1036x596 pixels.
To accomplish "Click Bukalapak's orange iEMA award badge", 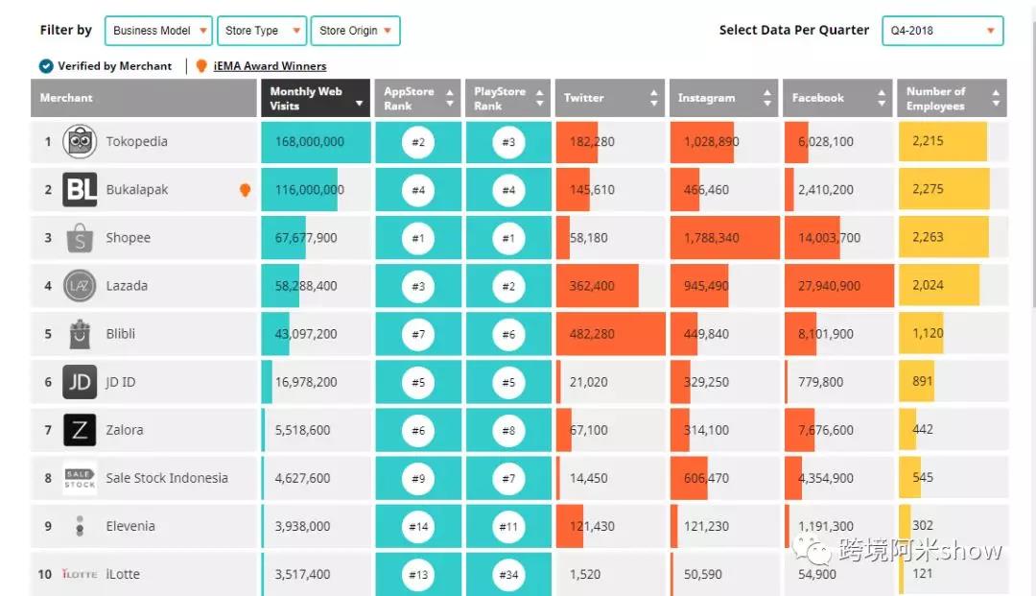I will (x=245, y=190).
